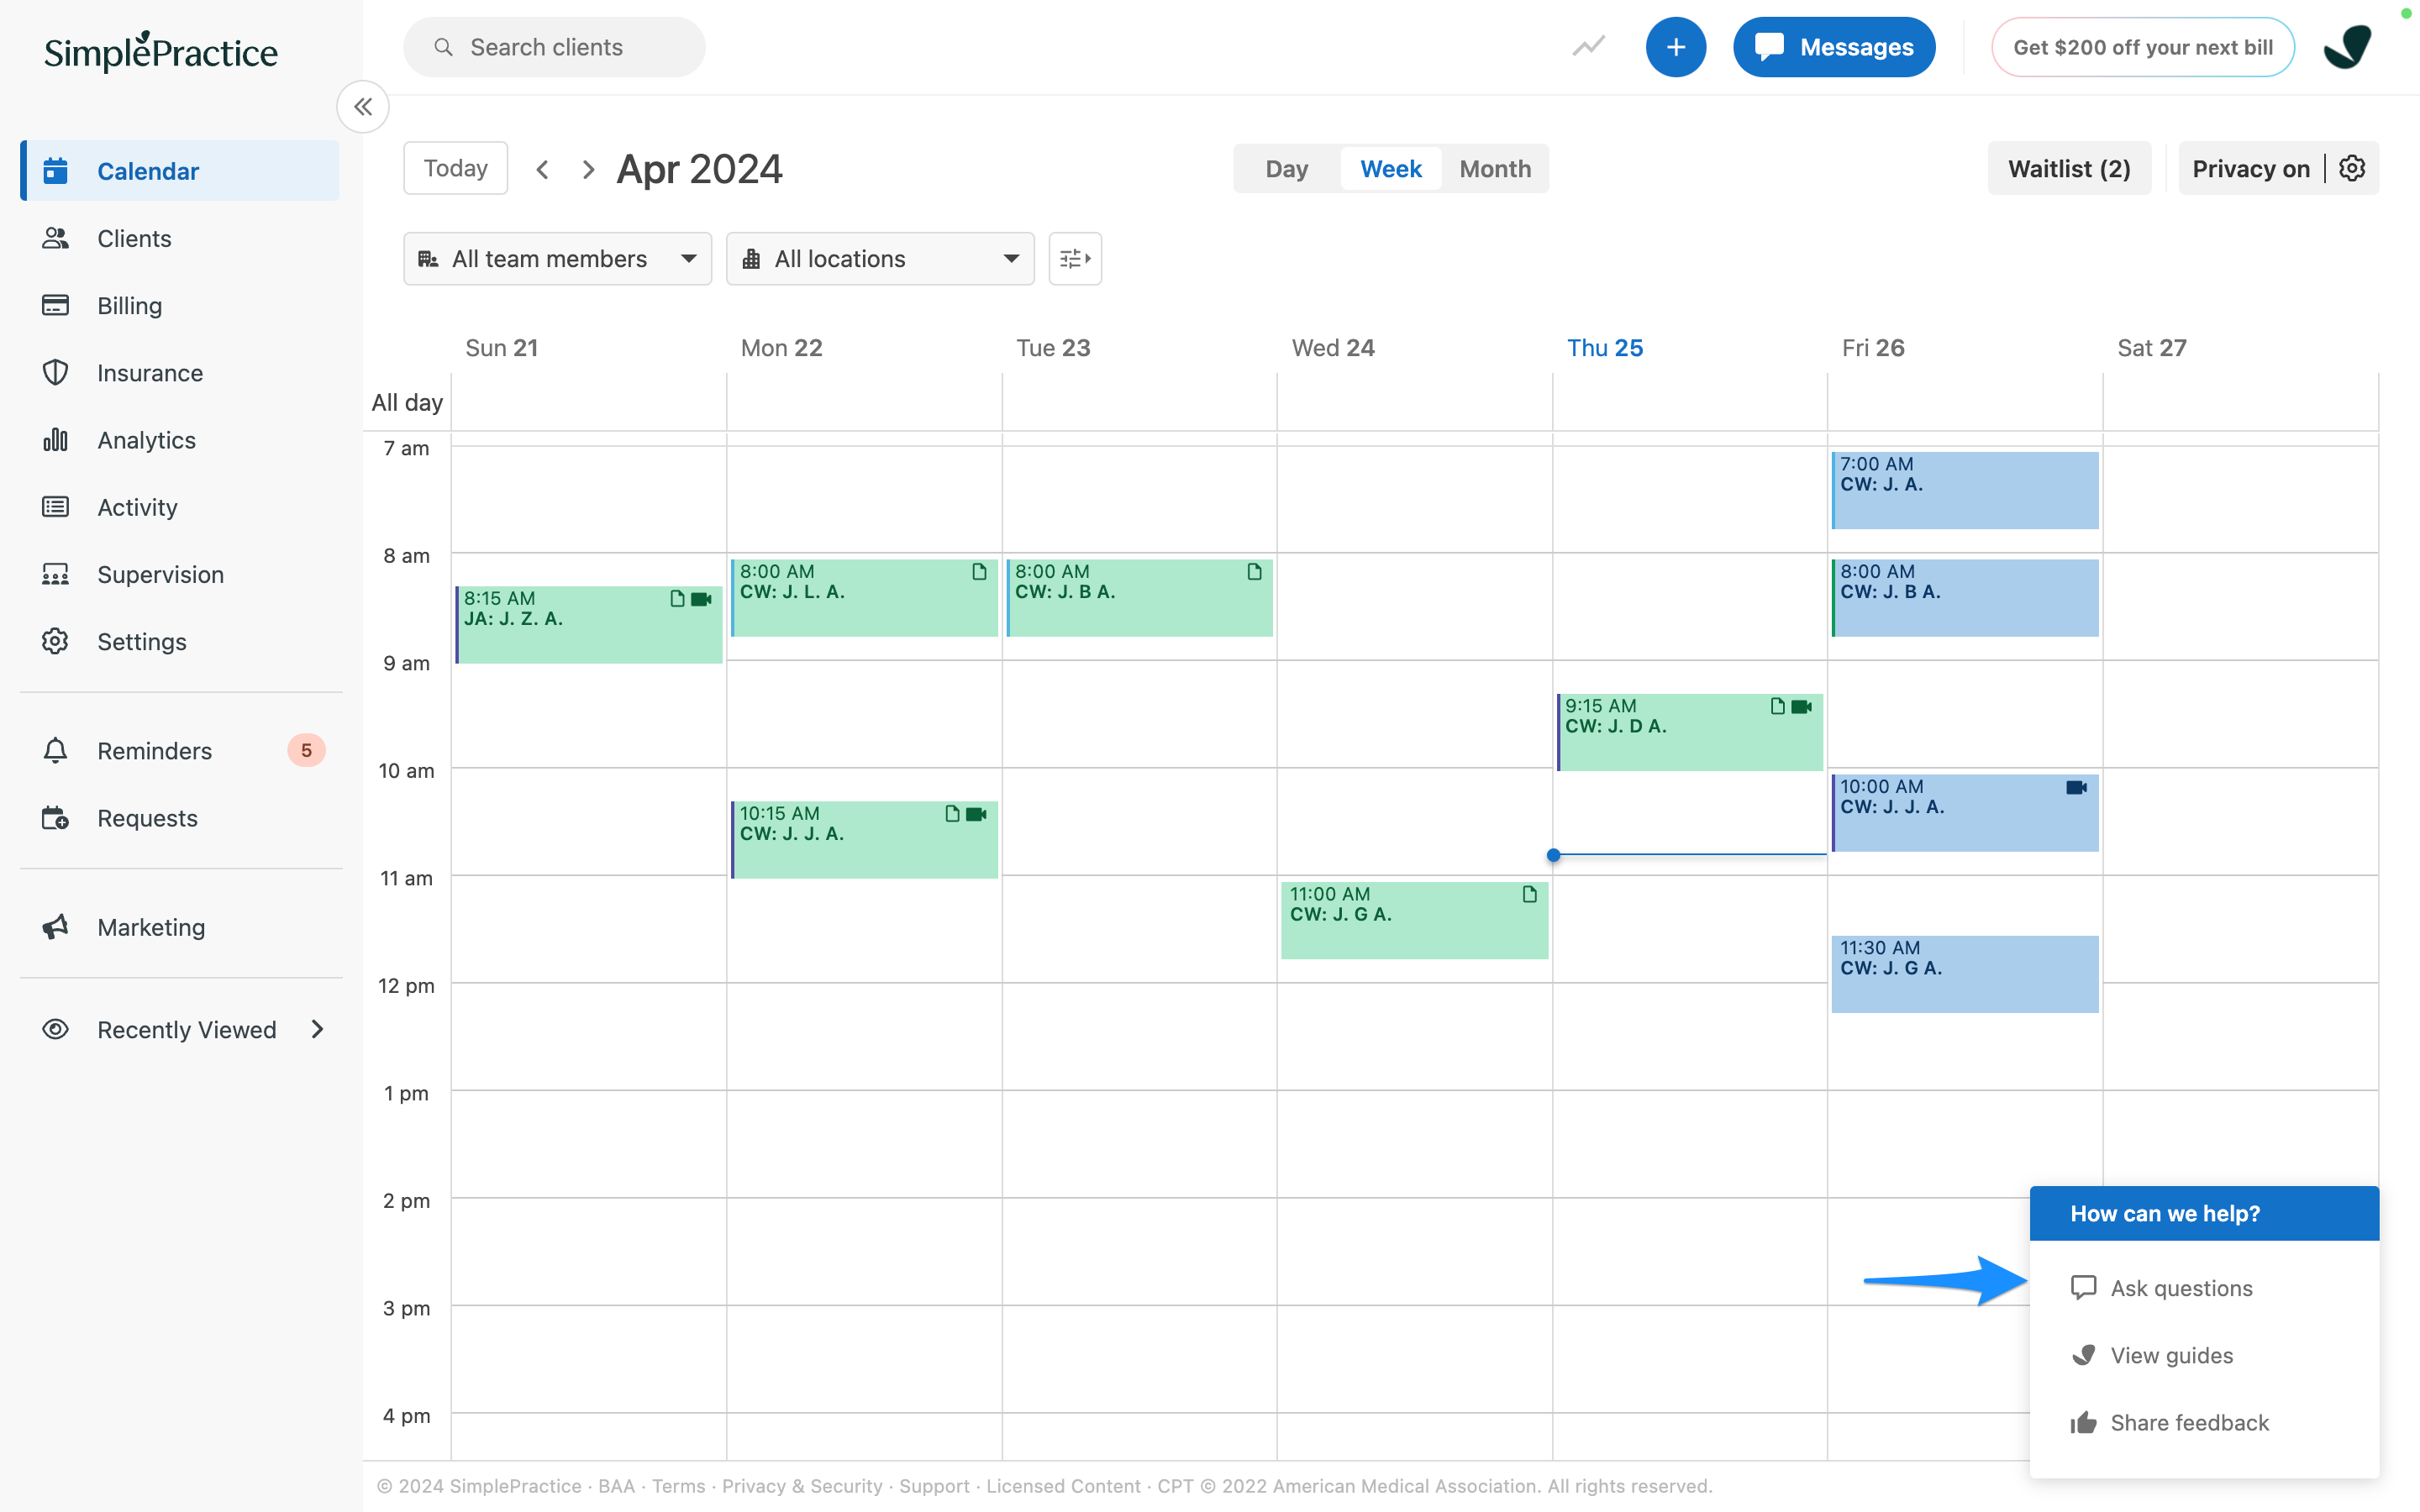Viewport: 2420px width, 1512px height.
Task: Open Reminders from the bell icon
Action: point(55,750)
